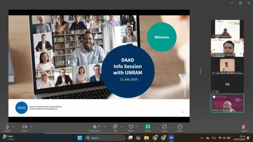Click the taskbar Search box
The image size is (253, 142).
coord(105,138)
